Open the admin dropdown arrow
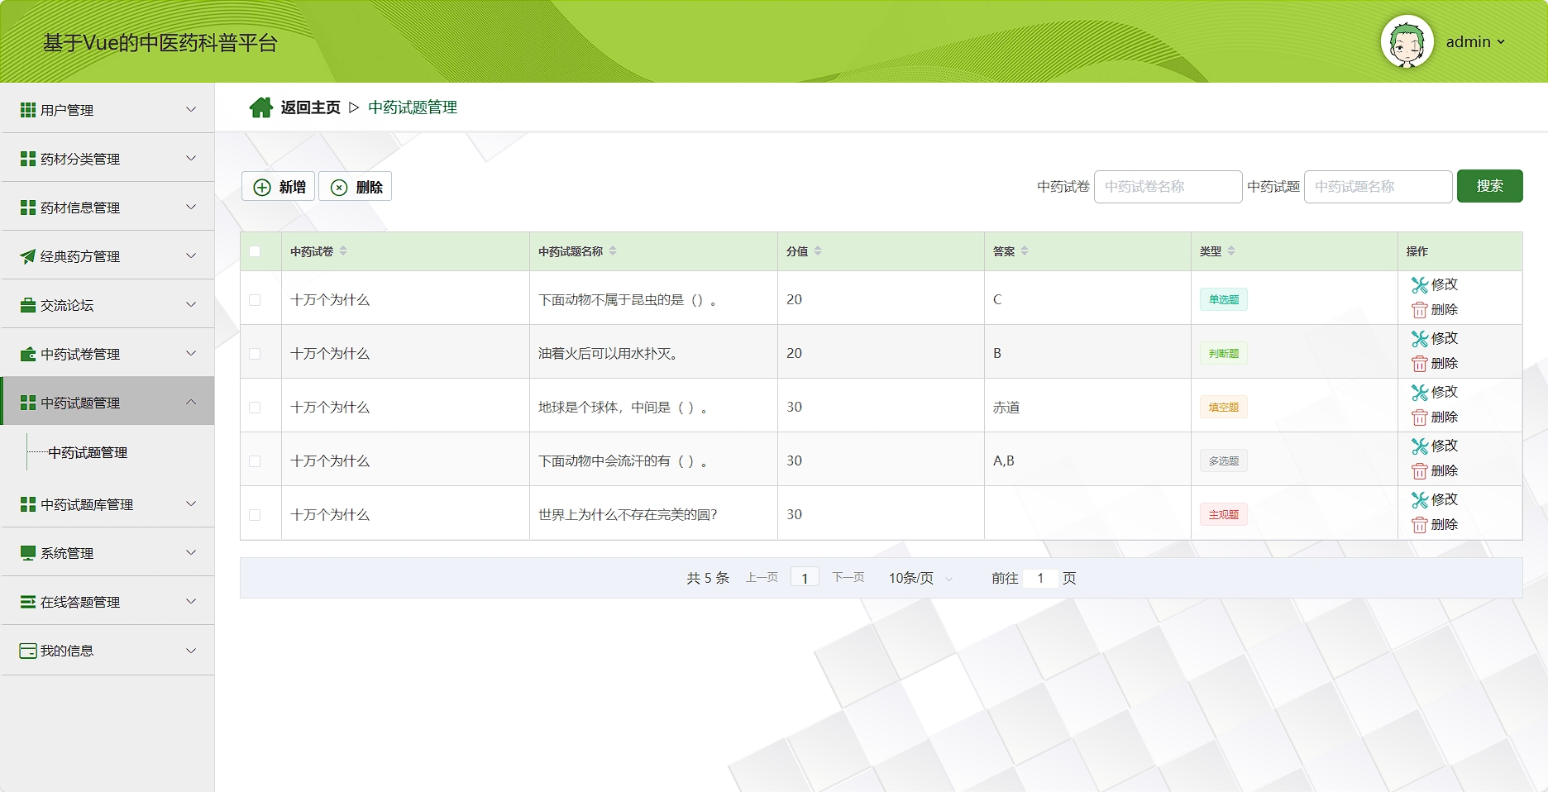This screenshot has width=1548, height=792. [x=1501, y=42]
